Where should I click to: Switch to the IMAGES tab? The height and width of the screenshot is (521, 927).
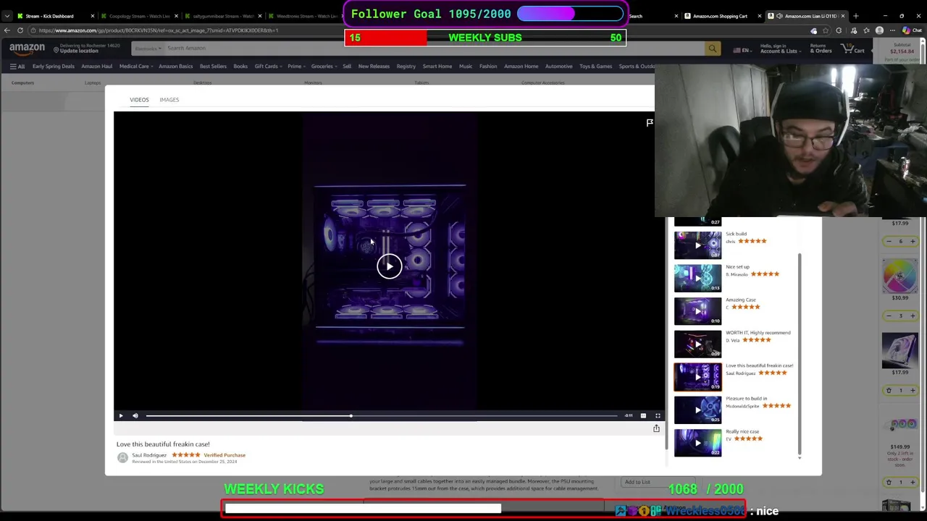[x=169, y=100]
